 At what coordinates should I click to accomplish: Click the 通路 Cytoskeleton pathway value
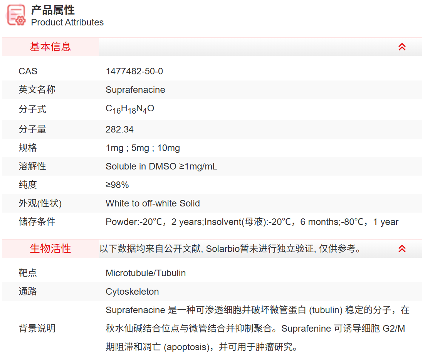pos(133,292)
